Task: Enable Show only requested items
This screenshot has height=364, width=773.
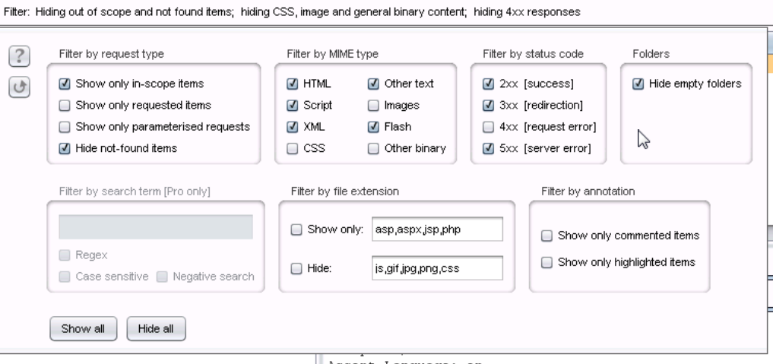Action: click(x=65, y=105)
